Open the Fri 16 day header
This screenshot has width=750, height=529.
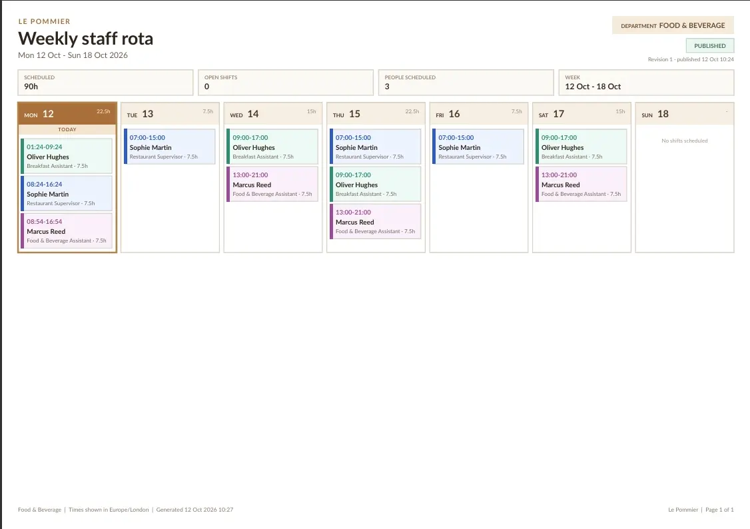479,114
